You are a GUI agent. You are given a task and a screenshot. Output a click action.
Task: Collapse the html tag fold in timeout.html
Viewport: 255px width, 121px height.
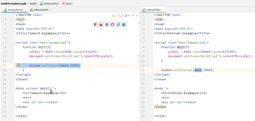tap(14, 20)
